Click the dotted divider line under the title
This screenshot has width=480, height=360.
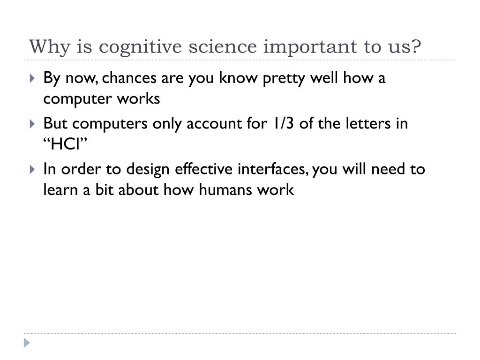click(x=240, y=60)
